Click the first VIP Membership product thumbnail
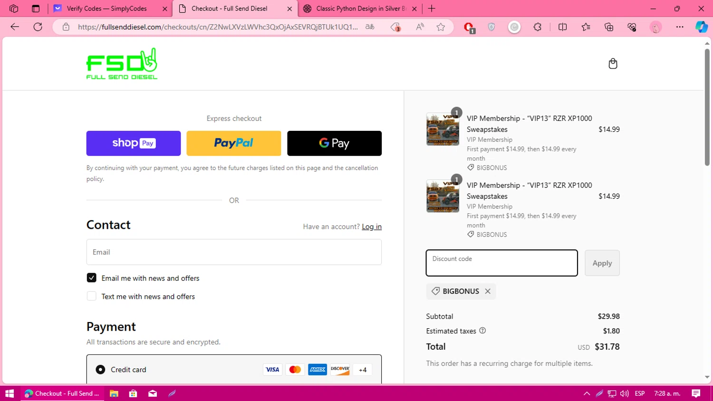This screenshot has width=713, height=401. pos(443,129)
